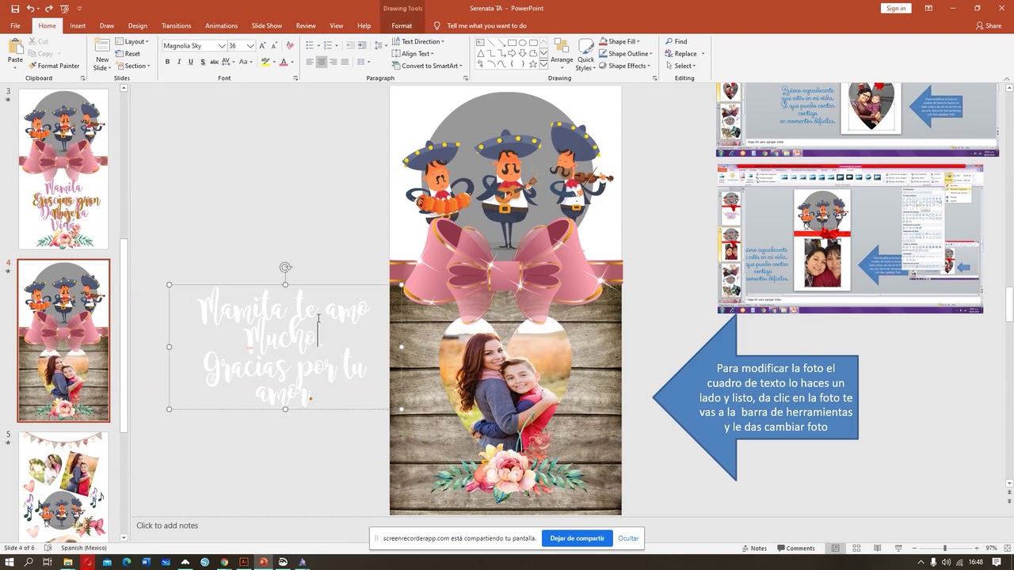Toggle italic formatting
The image size is (1014, 570).
(179, 62)
